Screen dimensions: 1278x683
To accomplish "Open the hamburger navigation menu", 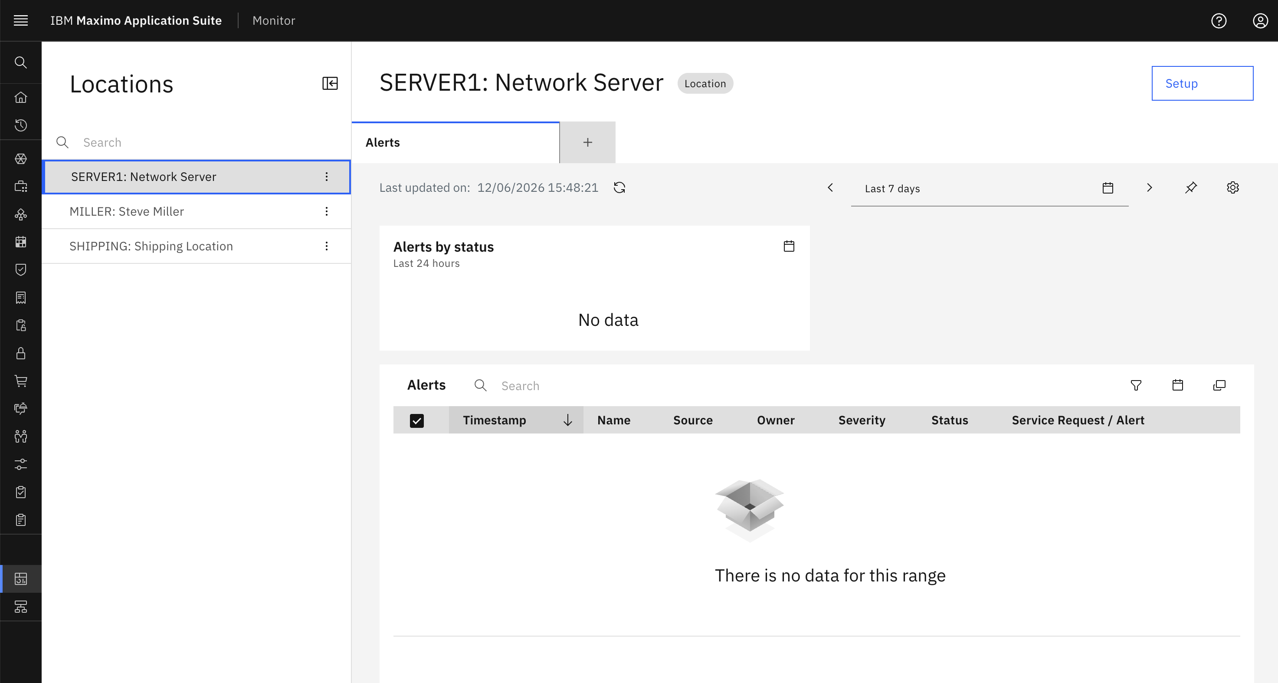I will pos(20,20).
